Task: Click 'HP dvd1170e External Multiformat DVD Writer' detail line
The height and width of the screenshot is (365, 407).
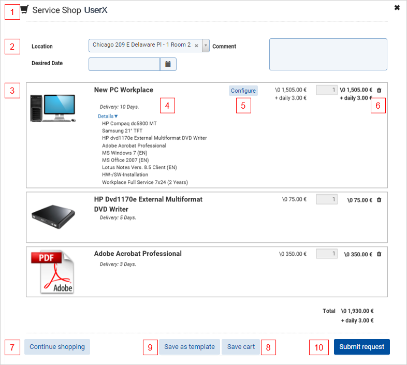Action: pos(154,138)
